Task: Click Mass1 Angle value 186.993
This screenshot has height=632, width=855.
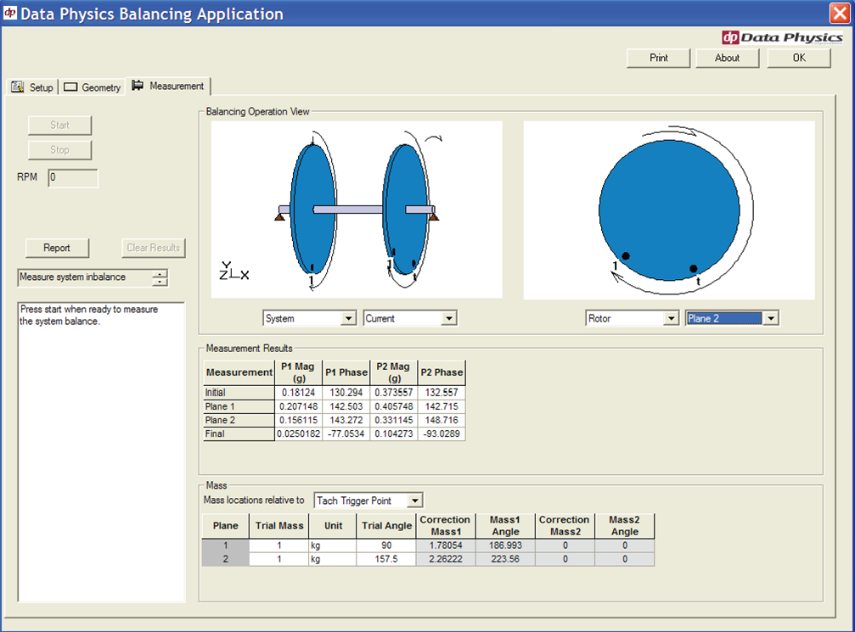Action: pos(505,545)
